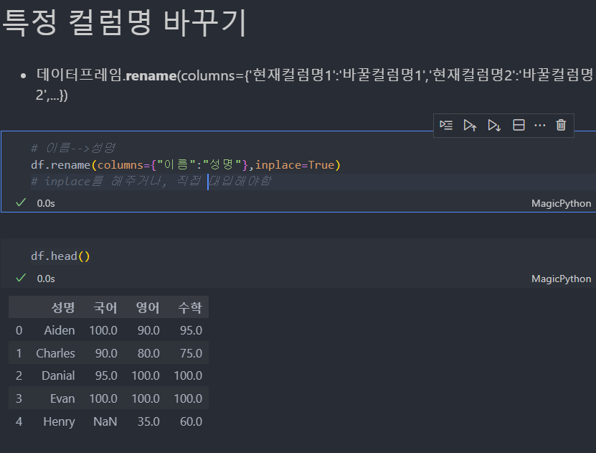The image size is (596, 453).
Task: MagicPython language label of rename cell
Action: coord(561,203)
